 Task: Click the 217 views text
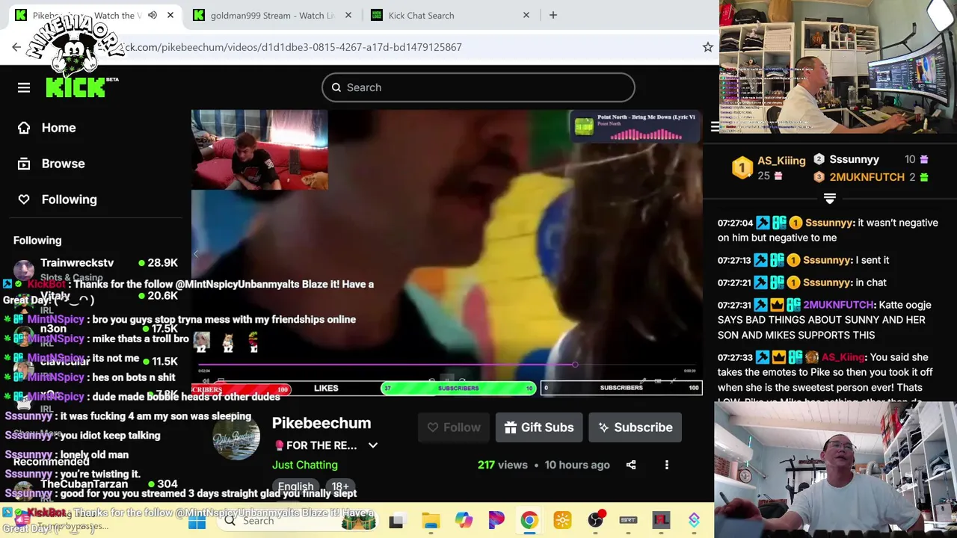point(502,465)
